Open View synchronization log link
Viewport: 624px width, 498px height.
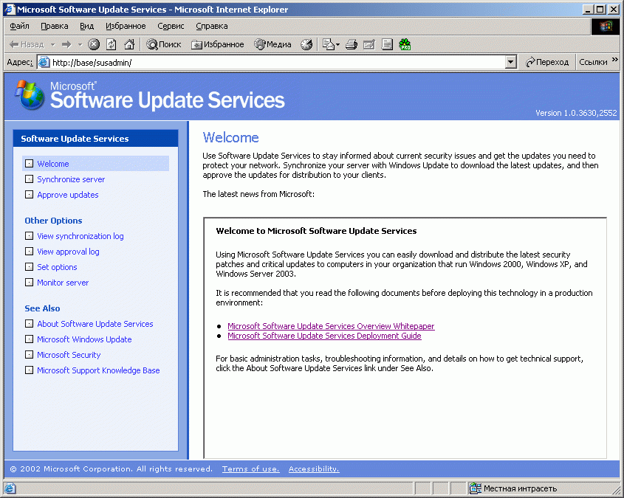[80, 236]
